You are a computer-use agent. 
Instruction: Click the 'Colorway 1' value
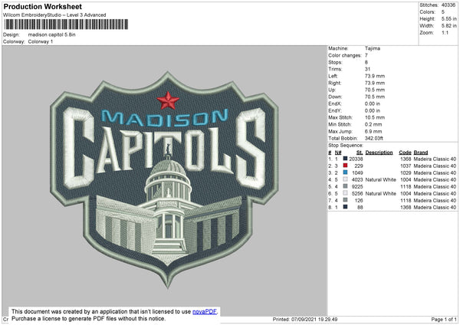coord(41,41)
